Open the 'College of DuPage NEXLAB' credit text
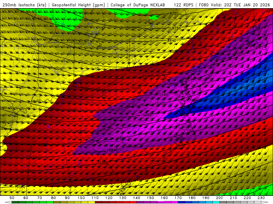Screen dimensions: 273x204 point(137,5)
